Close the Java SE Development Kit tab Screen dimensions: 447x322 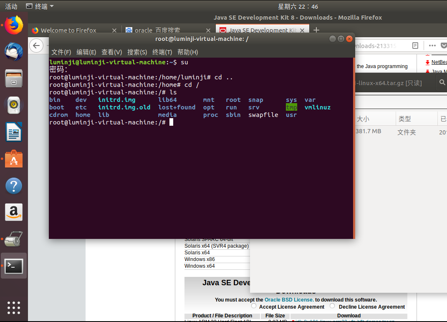(x=302, y=30)
